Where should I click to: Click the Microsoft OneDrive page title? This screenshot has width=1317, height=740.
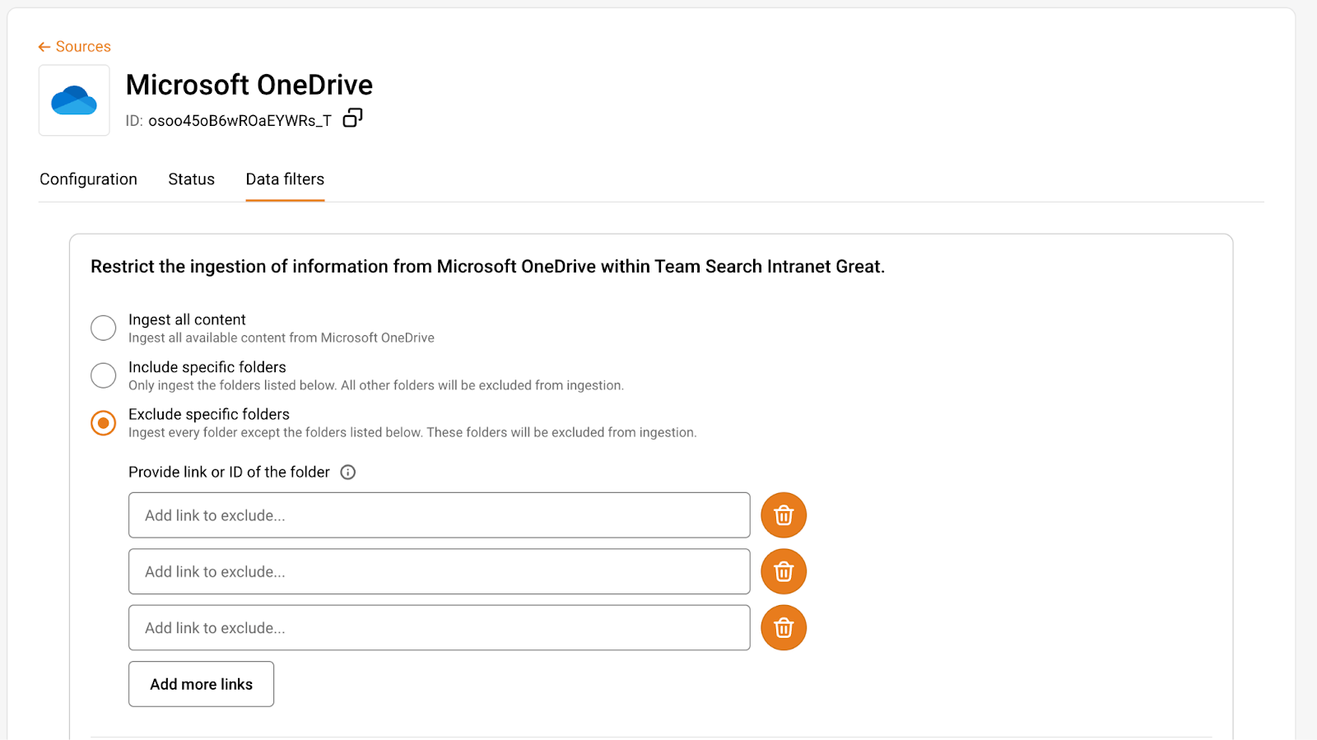(249, 85)
